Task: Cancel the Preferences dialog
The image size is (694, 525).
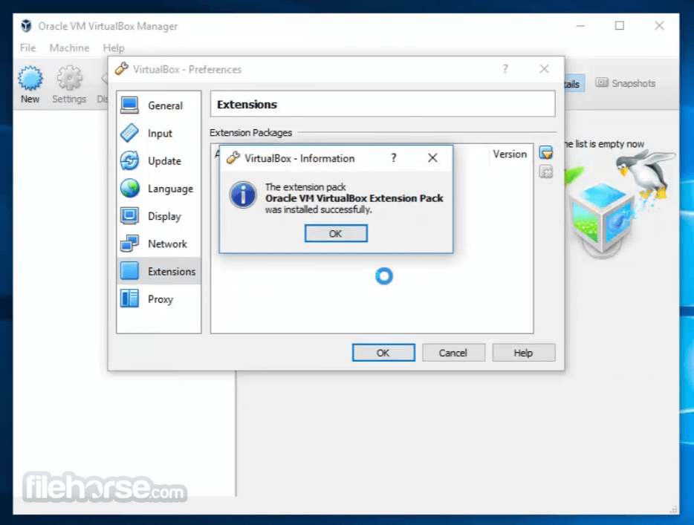Action: (453, 353)
